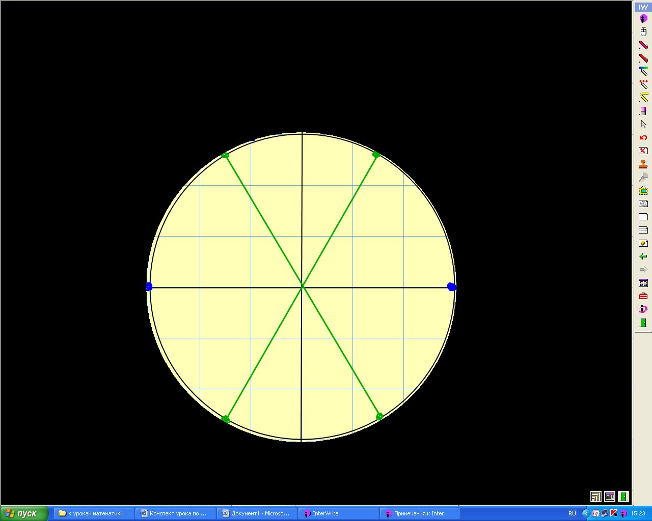This screenshot has height=521, width=652.
Task: Pick the picture pen with red stars
Action: click(643, 85)
